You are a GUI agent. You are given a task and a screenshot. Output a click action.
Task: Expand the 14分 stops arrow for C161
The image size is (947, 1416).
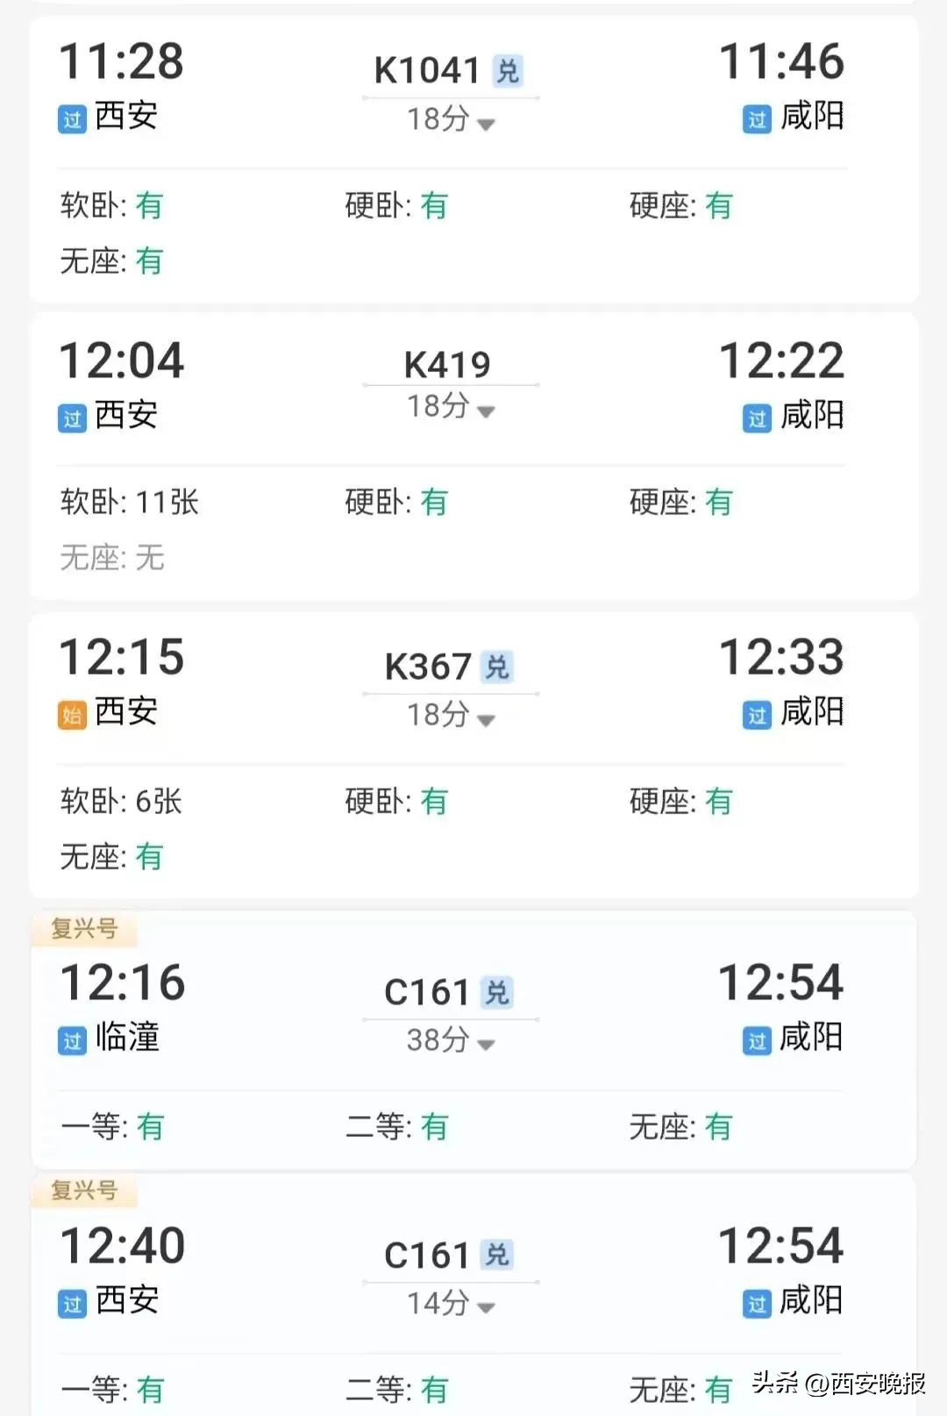[486, 1307]
